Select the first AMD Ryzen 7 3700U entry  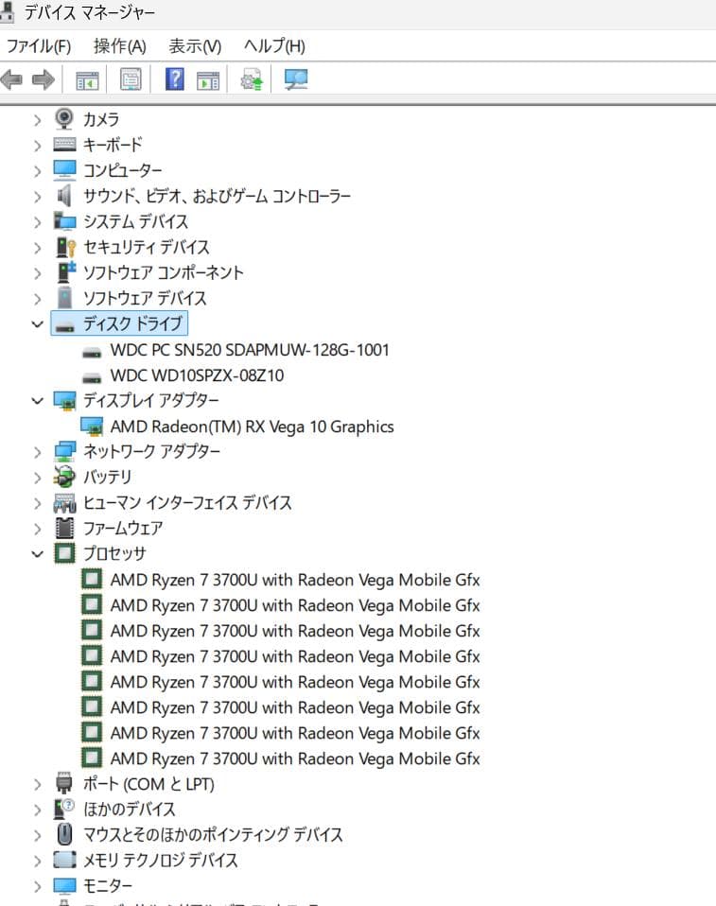tap(295, 580)
